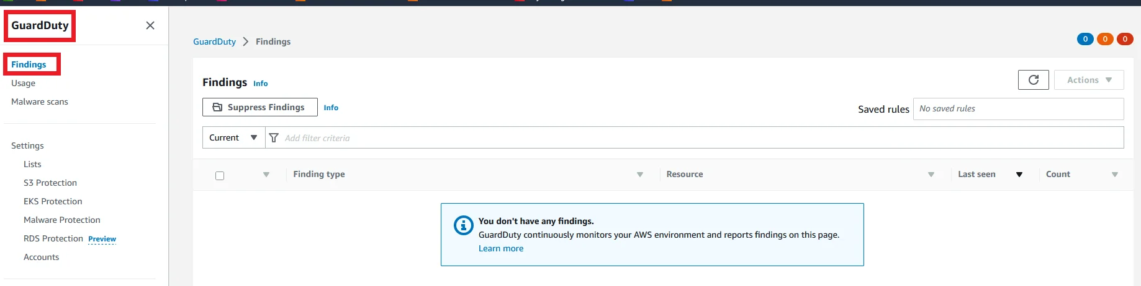Open Lists under Settings
Screen dimensions: 1141x286
point(32,164)
